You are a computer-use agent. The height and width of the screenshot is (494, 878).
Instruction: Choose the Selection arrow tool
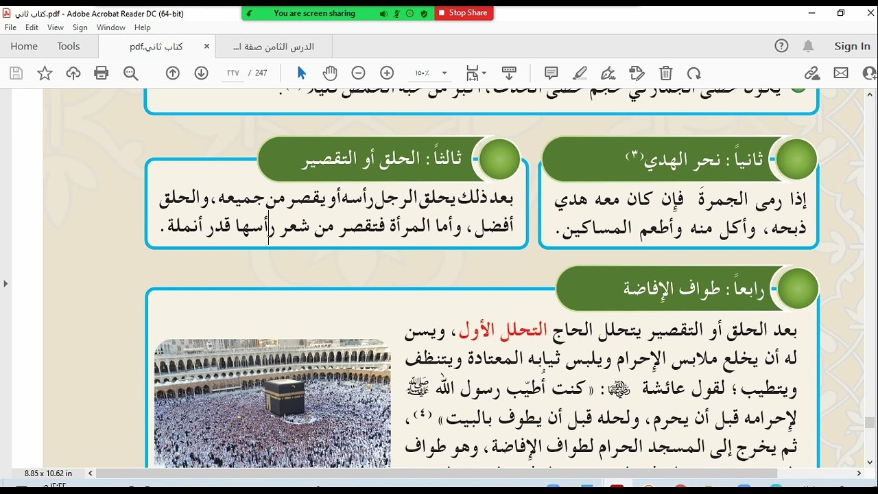pyautogui.click(x=301, y=73)
